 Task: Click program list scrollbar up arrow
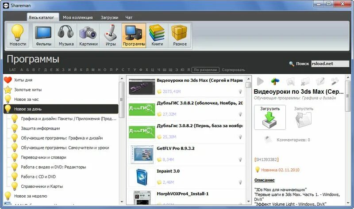click(x=248, y=79)
